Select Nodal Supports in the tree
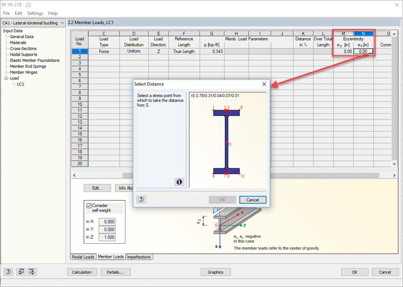The width and height of the screenshot is (403, 287). [x=23, y=55]
